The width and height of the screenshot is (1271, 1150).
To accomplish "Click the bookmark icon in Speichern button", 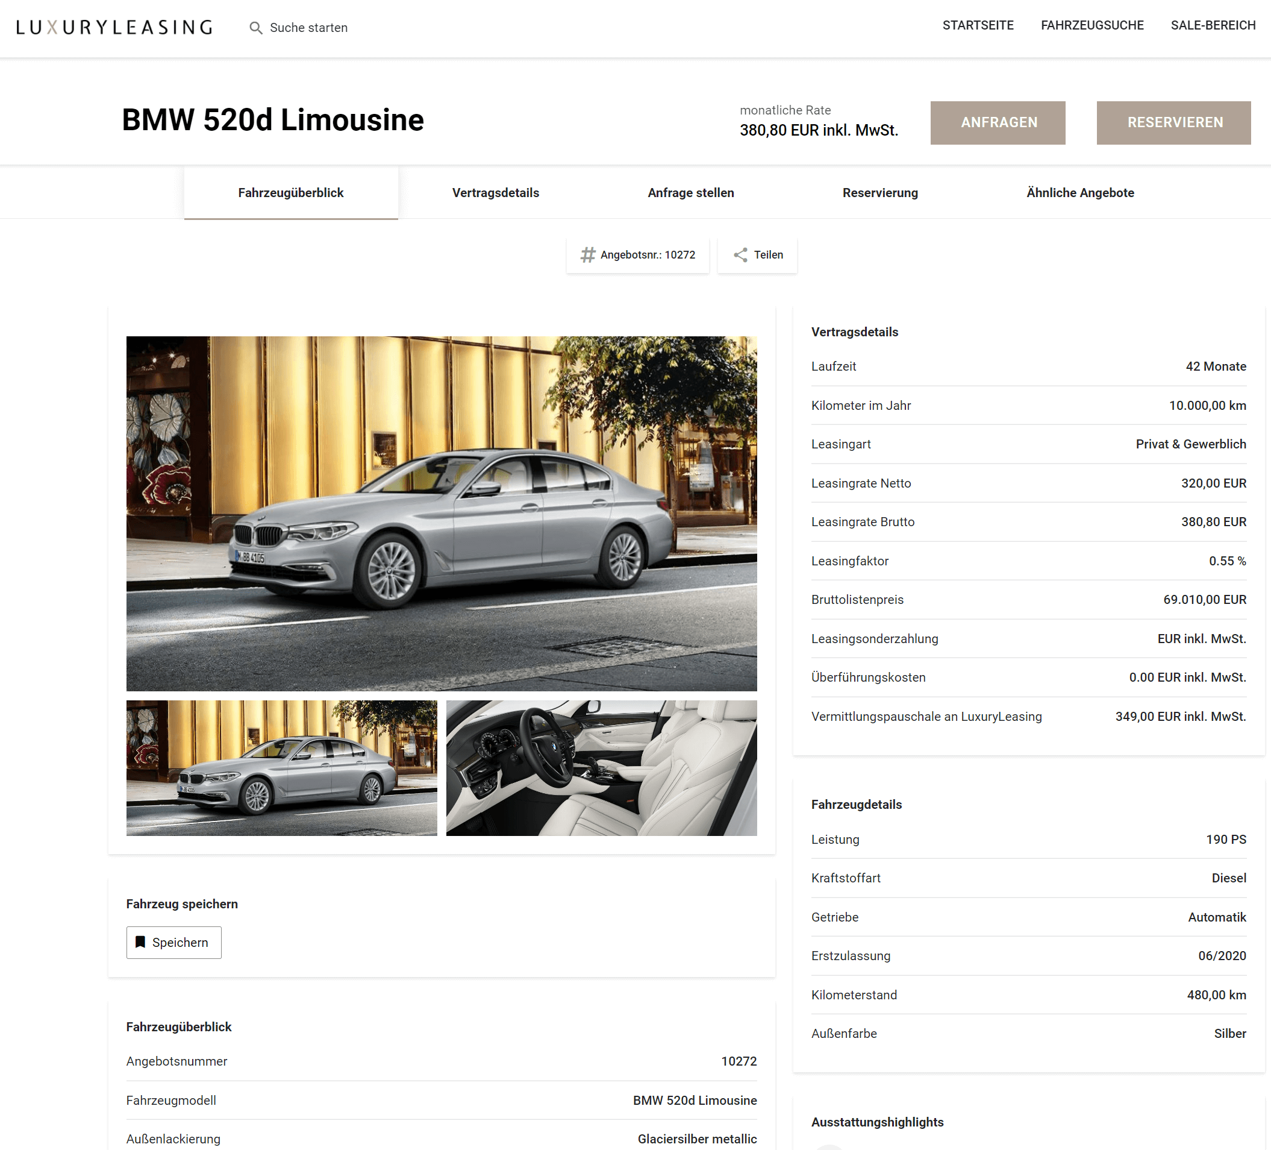I will [x=140, y=942].
